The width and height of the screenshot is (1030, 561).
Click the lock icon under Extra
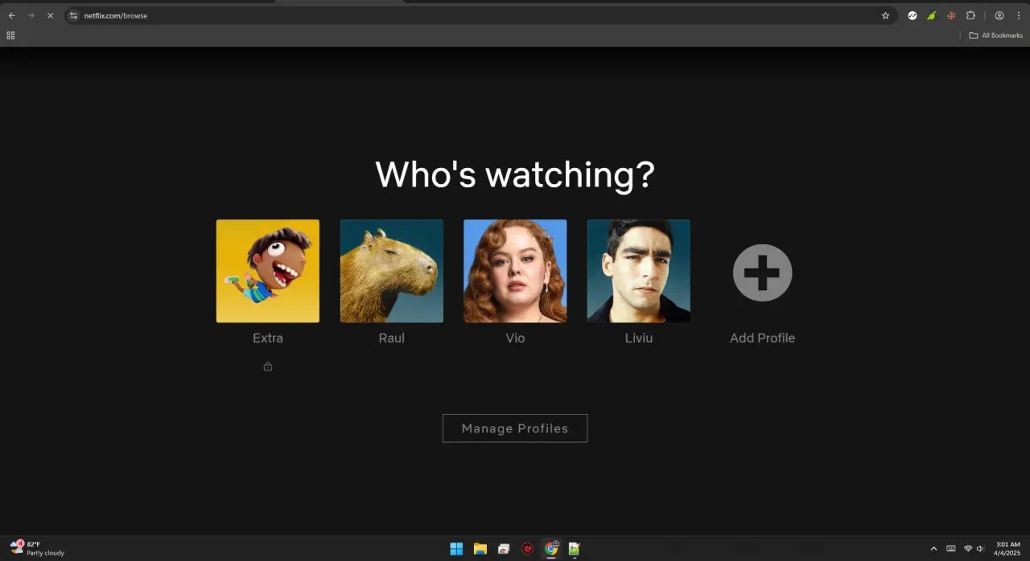click(x=268, y=366)
